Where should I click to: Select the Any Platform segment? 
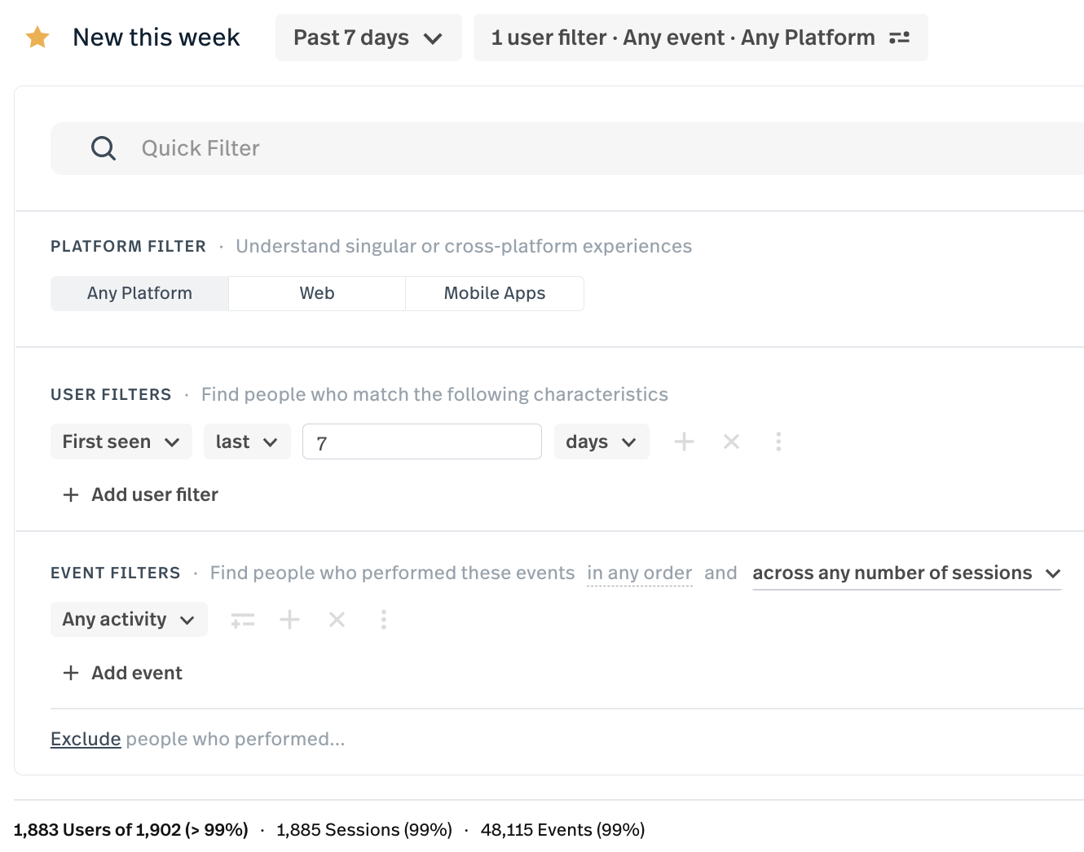[139, 293]
